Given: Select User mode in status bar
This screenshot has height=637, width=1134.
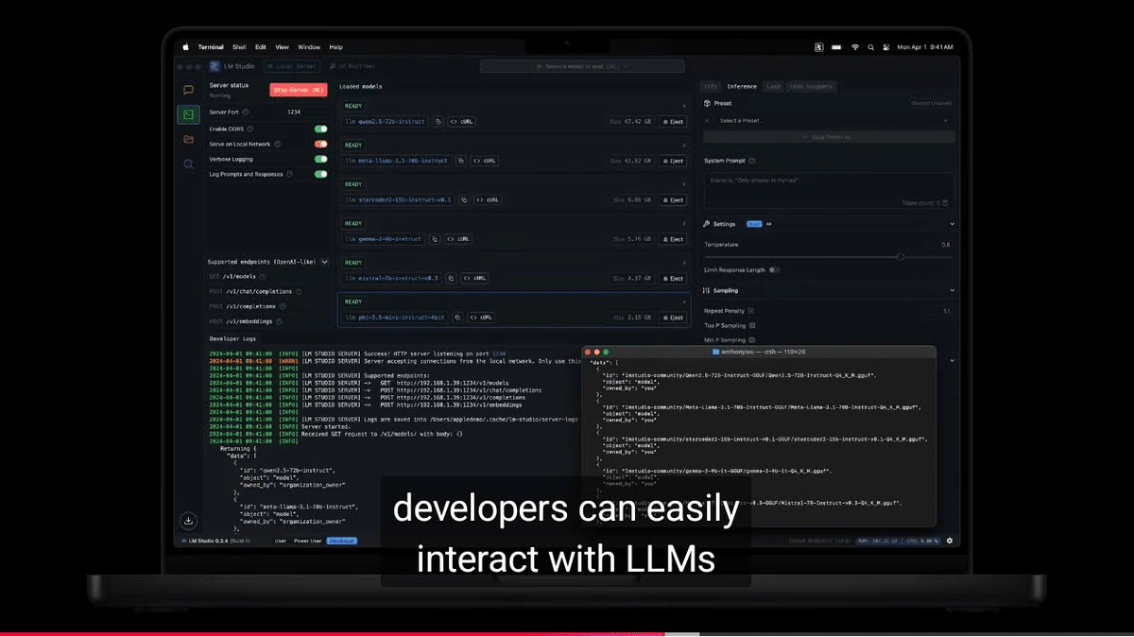Looking at the screenshot, I should click(x=281, y=541).
